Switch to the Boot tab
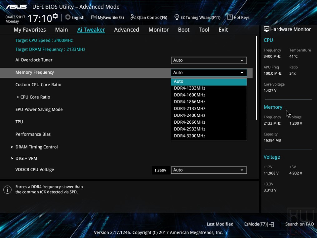Image resolution: width=317 pixels, height=238 pixels. (183, 30)
